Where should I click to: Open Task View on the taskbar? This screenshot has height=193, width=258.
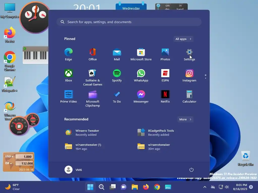[x=113, y=187]
